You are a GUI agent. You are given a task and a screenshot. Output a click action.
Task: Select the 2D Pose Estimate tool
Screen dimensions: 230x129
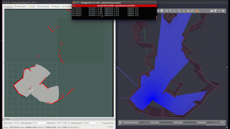(x=67, y=6)
